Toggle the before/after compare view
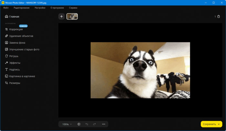The height and width of the screenshot is (131, 226). pos(79,124)
